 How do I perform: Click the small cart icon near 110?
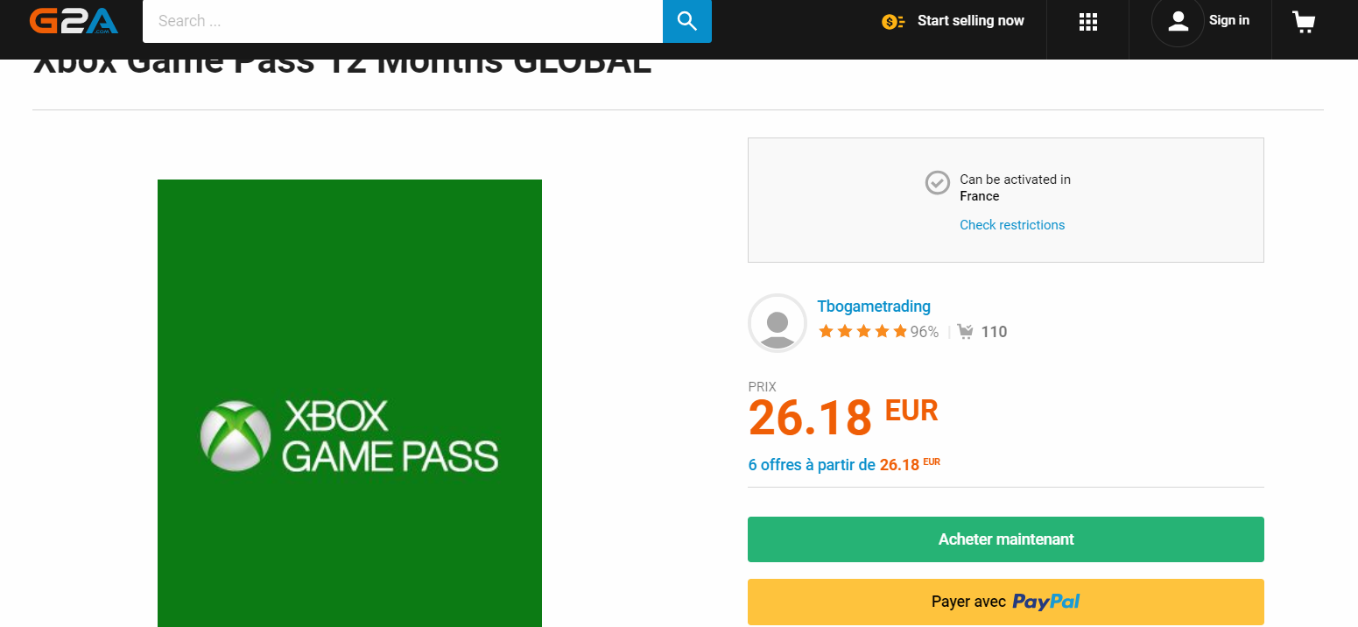click(x=966, y=332)
